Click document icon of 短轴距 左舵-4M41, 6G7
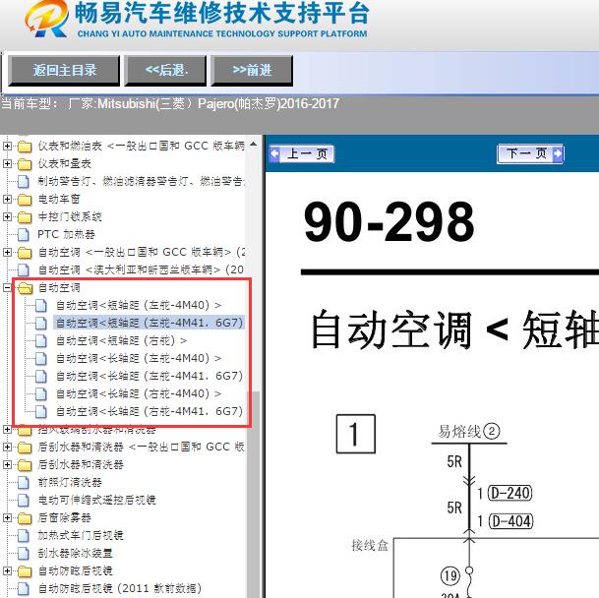Viewport: 599px width, 598px height. pyautogui.click(x=41, y=324)
